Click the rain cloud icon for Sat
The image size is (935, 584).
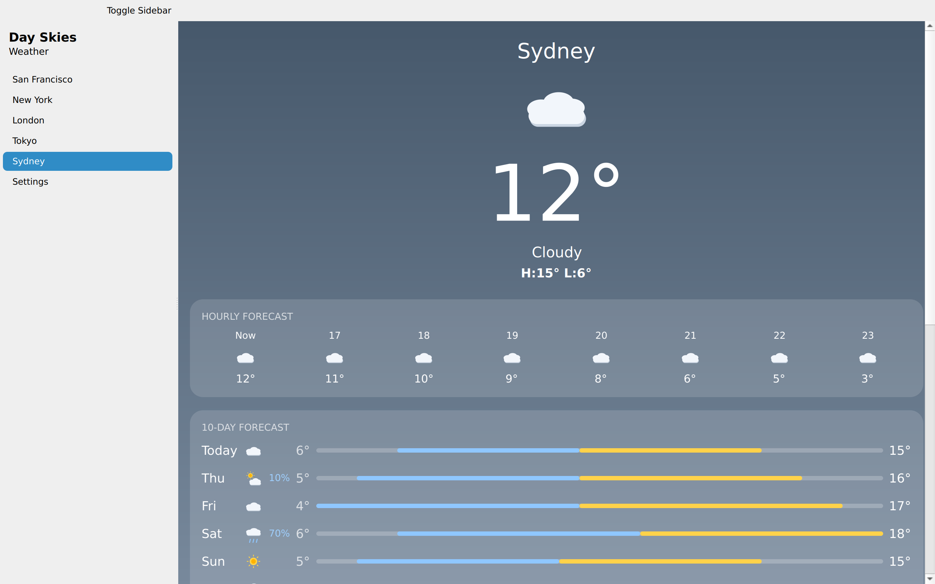coord(253,535)
